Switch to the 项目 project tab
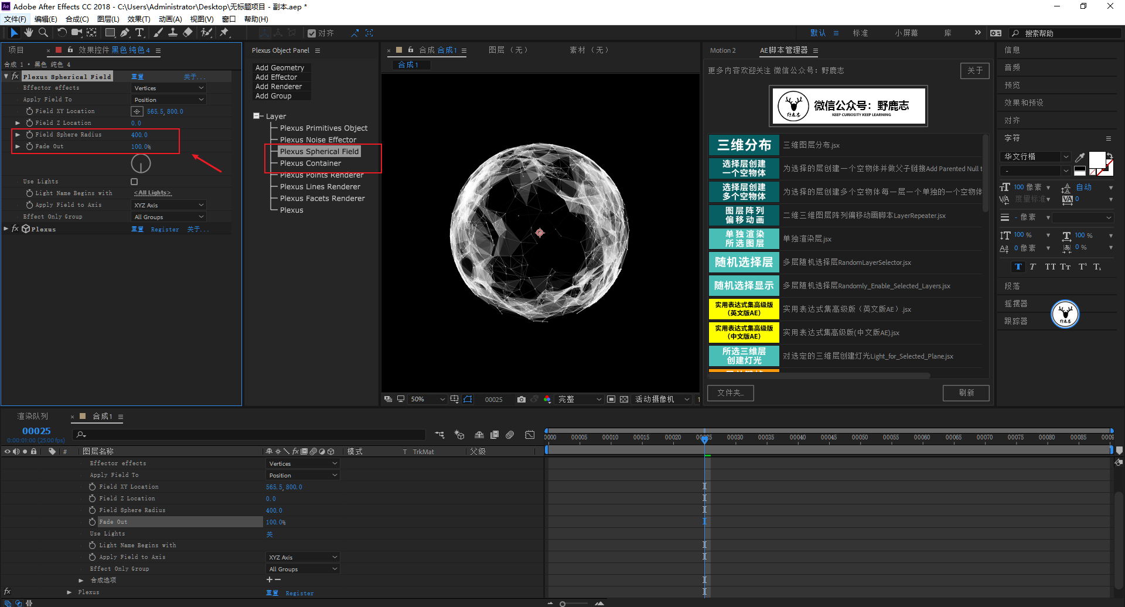Screen dimensions: 1125x607 tap(16, 50)
